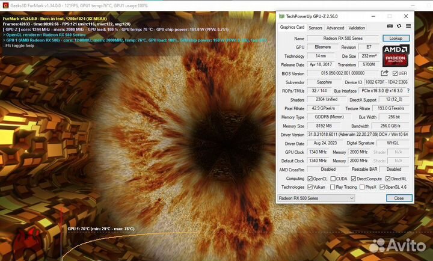Click the Driver Date value Aug 24, 2023
This screenshot has height=261, width=433.
(325, 143)
